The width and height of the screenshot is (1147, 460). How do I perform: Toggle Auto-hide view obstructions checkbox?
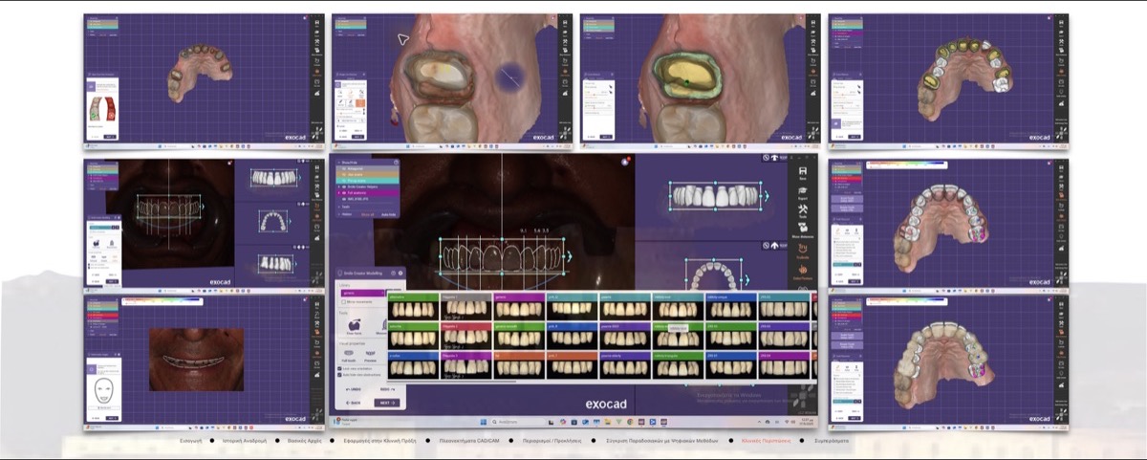coord(339,374)
